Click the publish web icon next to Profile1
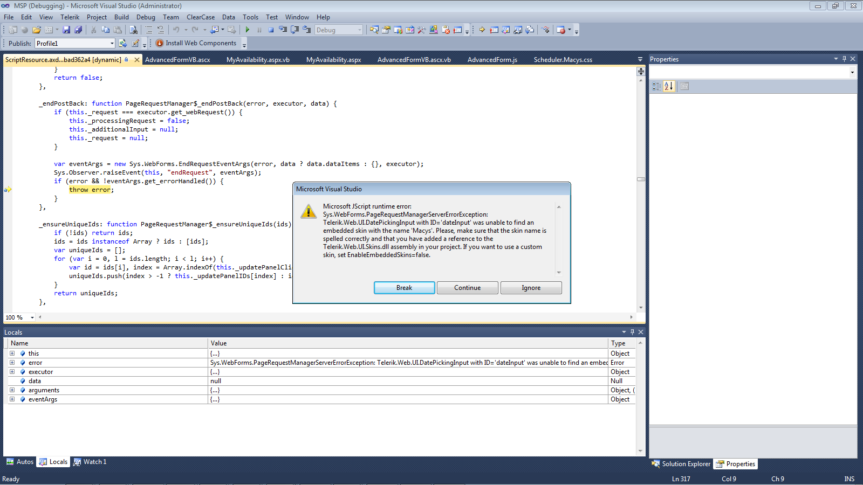The width and height of the screenshot is (863, 485). pos(123,43)
